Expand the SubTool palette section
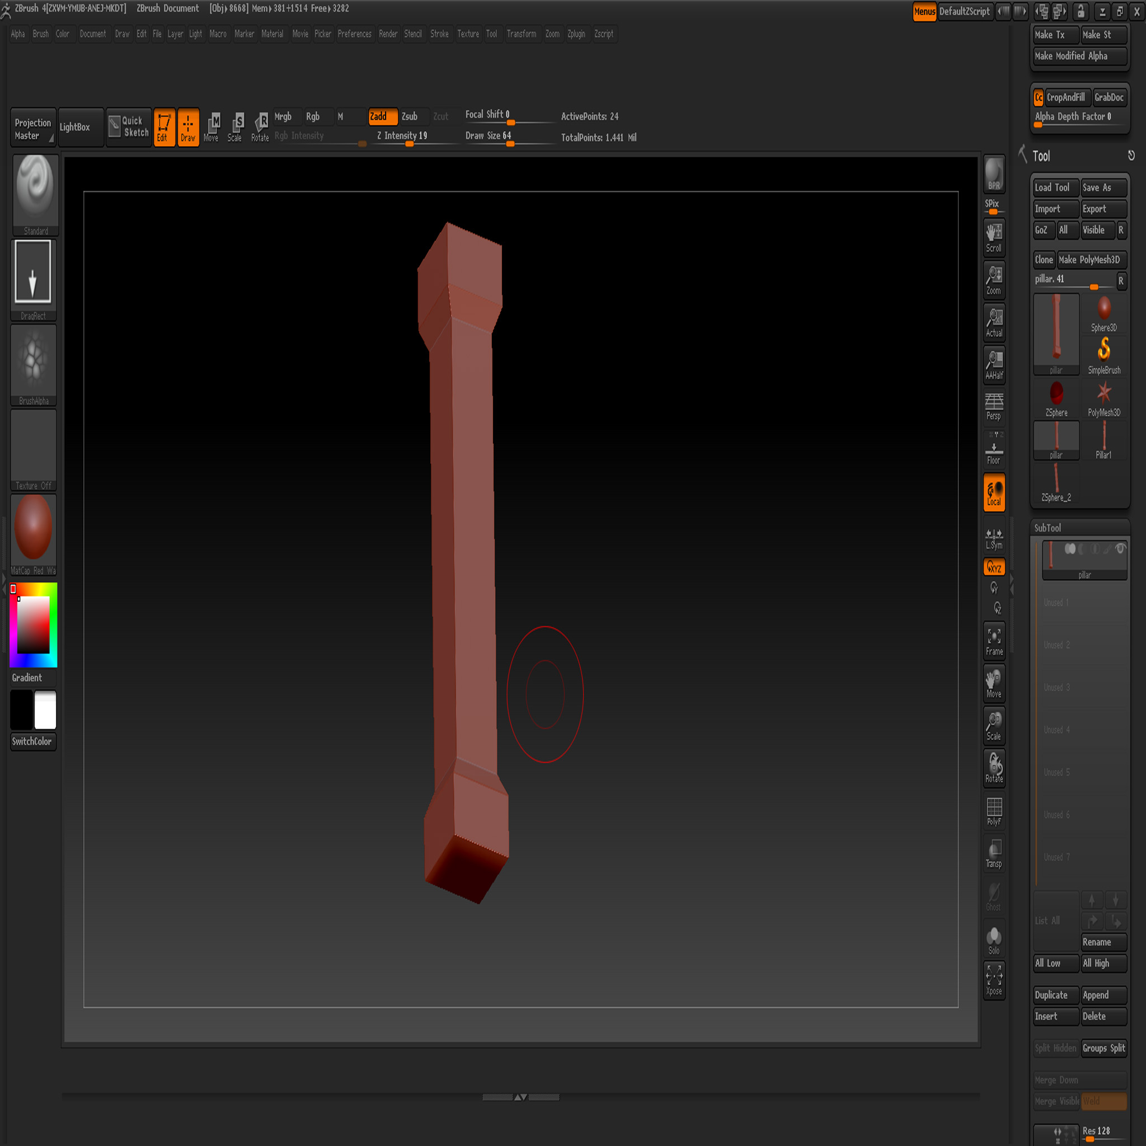Viewport: 1146px width, 1146px height. click(1048, 528)
